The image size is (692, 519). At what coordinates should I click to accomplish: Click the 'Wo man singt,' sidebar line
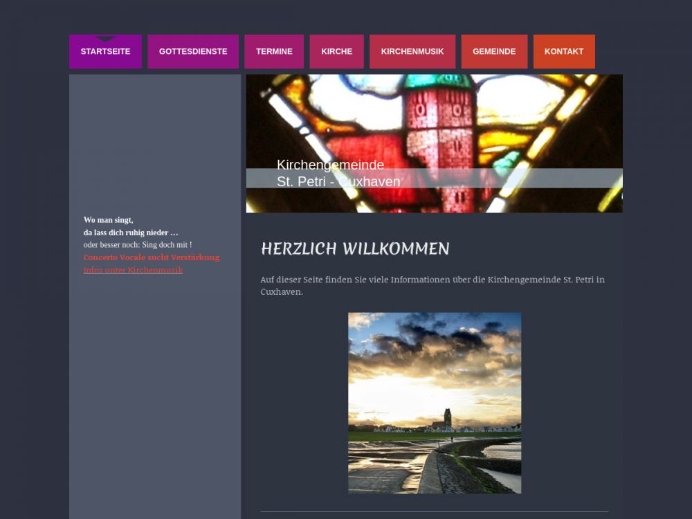(108, 220)
